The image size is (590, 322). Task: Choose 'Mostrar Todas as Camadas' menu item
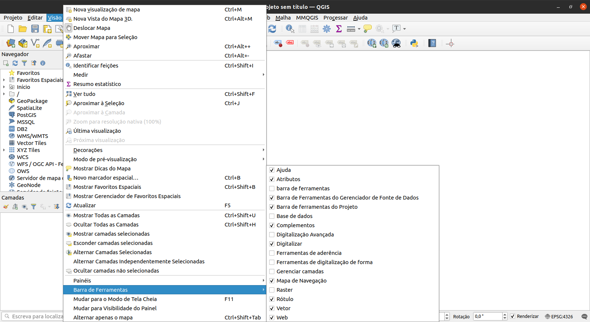[165, 215]
